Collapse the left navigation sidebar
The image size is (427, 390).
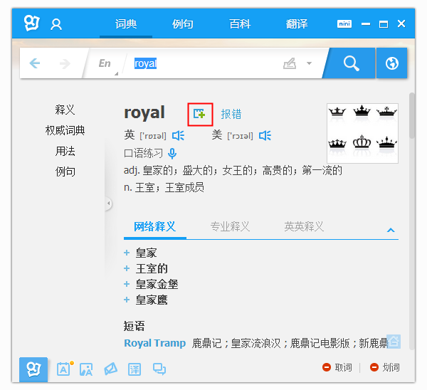pos(108,204)
